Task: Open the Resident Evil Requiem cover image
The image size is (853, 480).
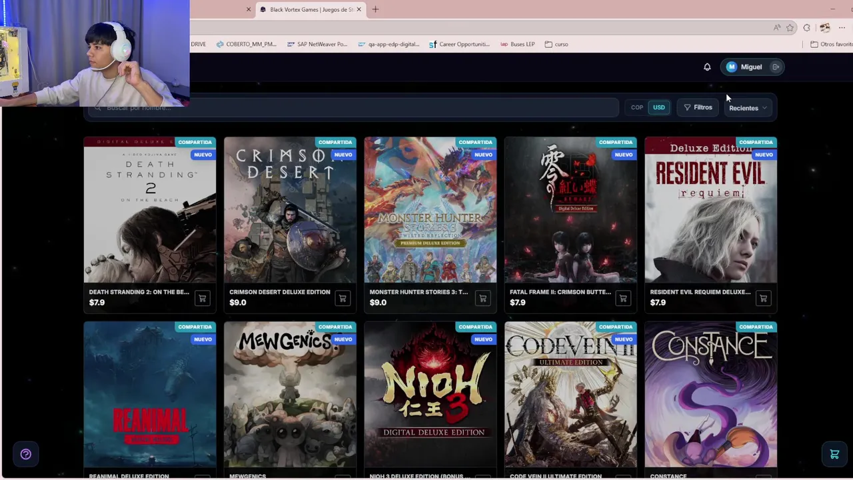Action: click(711, 210)
